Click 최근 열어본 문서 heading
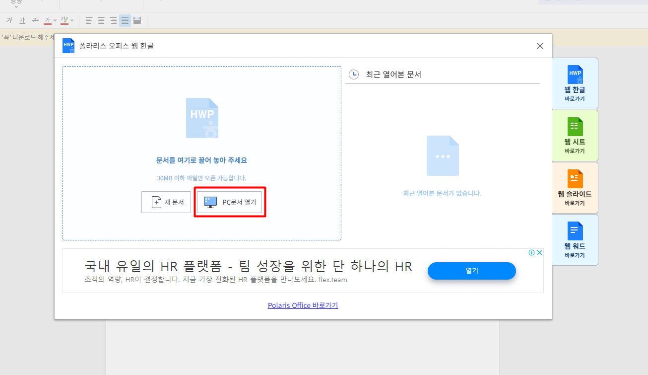 click(x=393, y=75)
